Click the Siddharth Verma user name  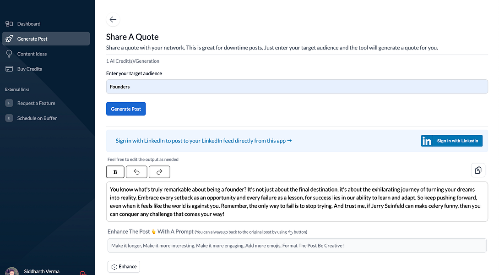coord(42,271)
